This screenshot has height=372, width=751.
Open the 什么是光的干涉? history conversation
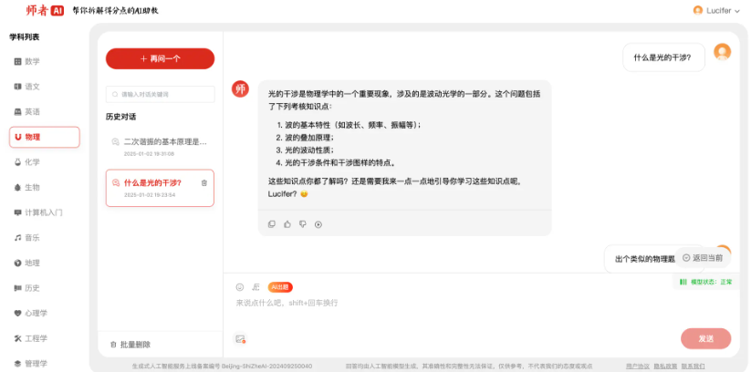point(160,188)
